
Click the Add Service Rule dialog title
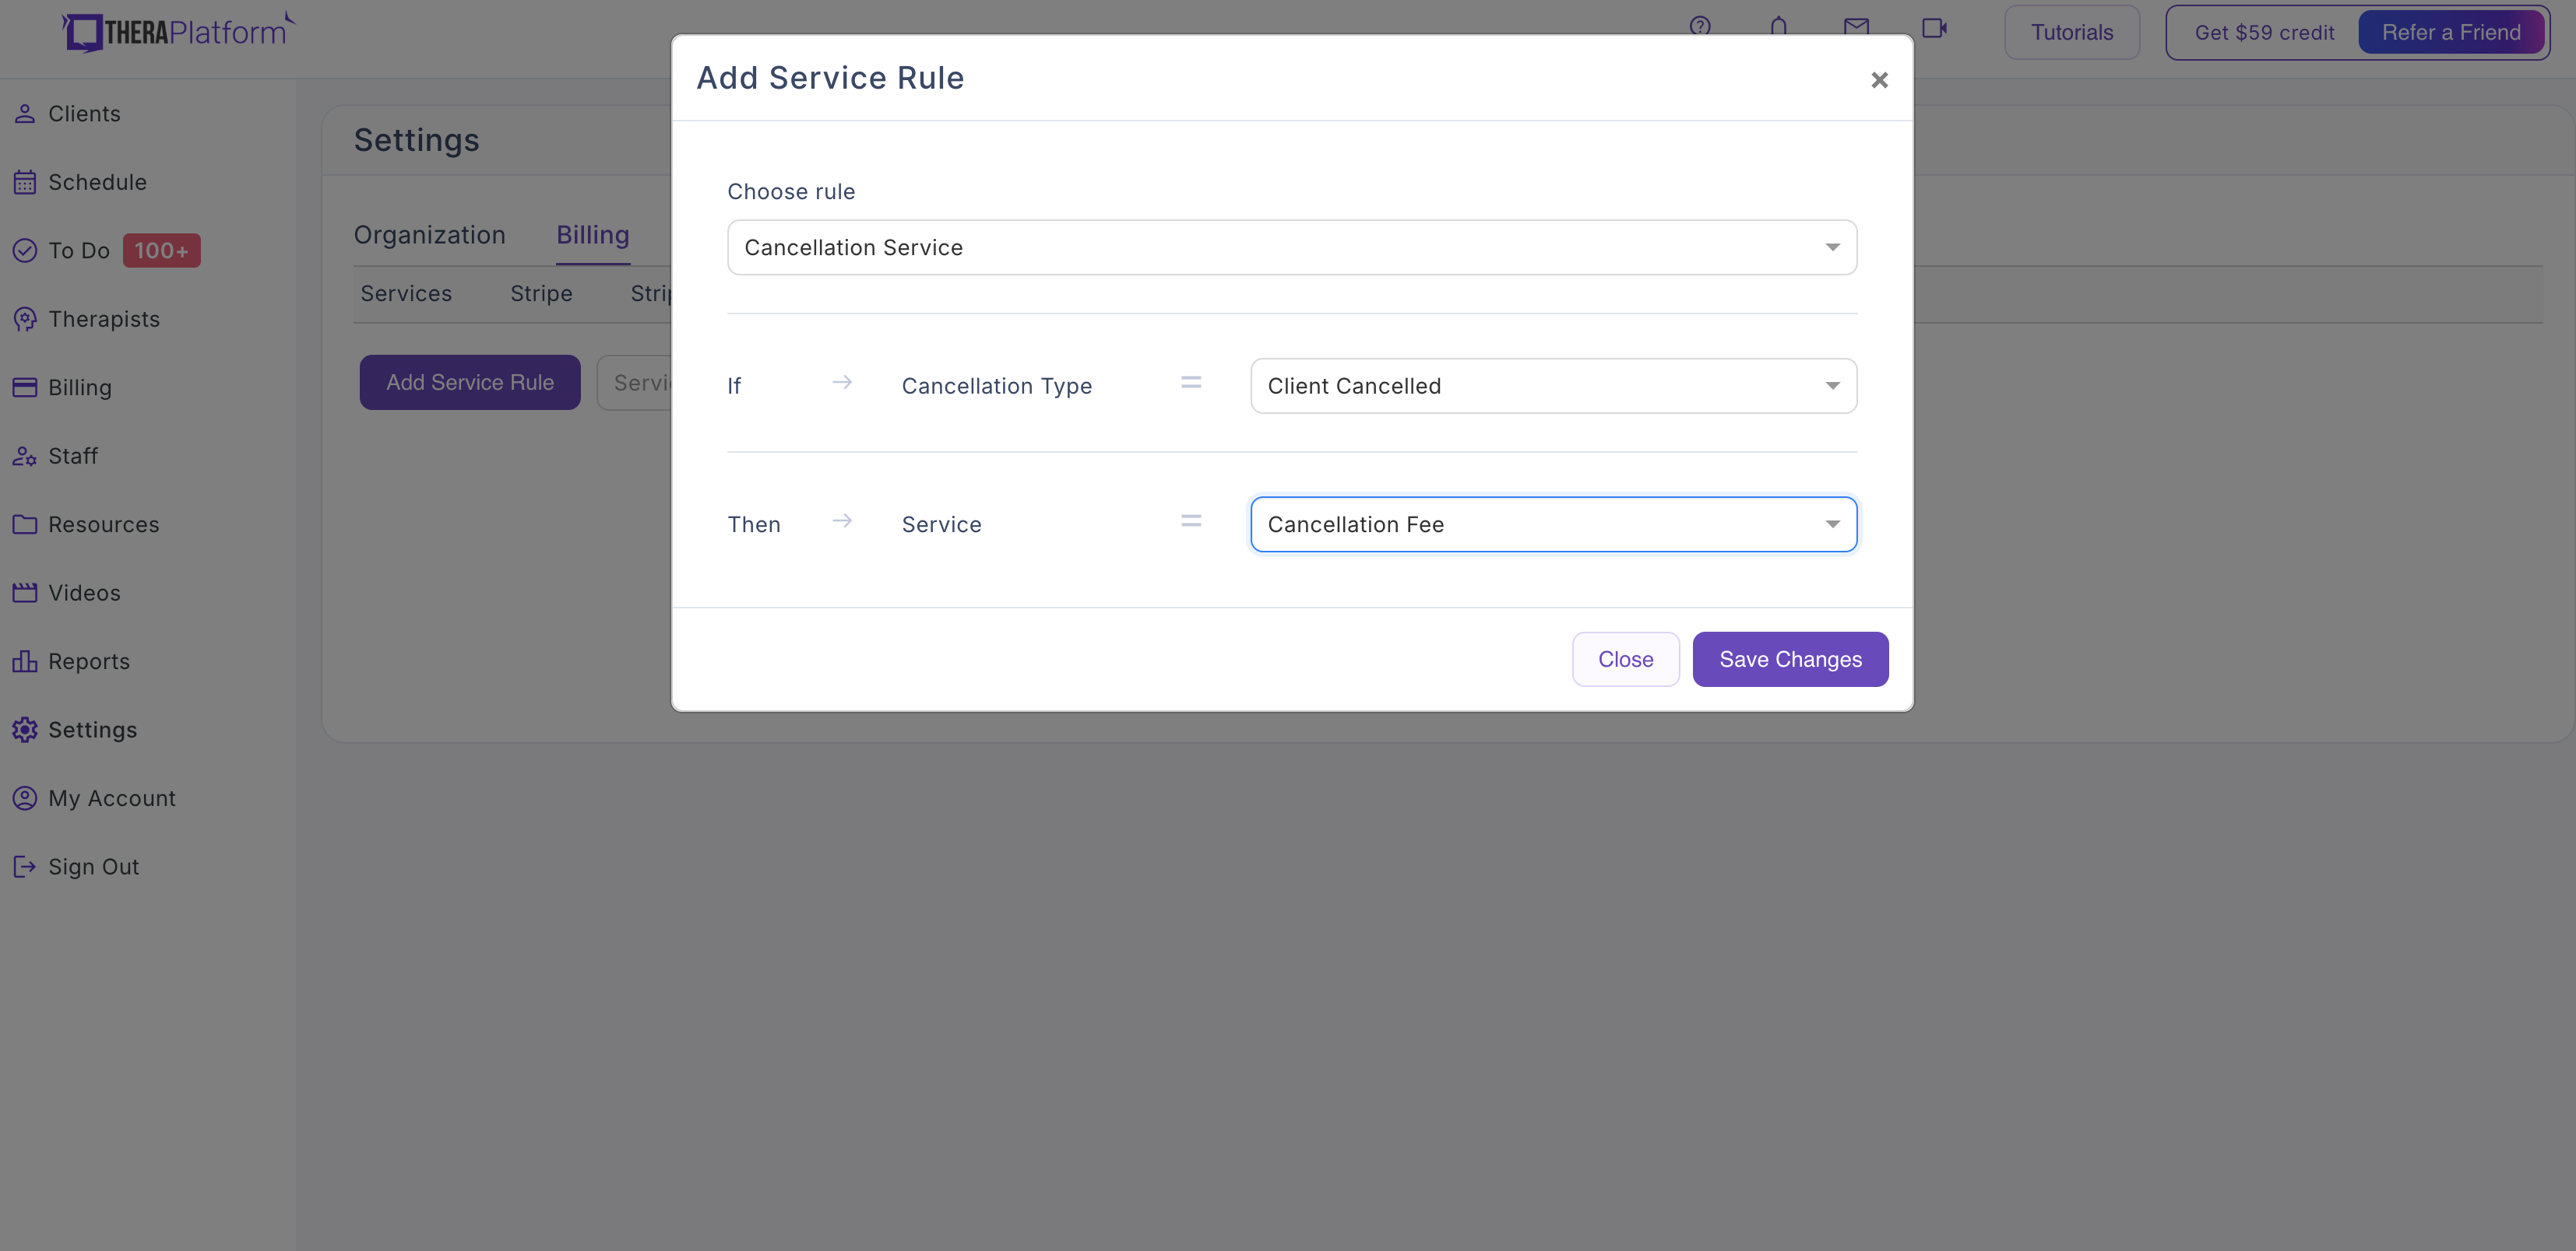click(830, 78)
